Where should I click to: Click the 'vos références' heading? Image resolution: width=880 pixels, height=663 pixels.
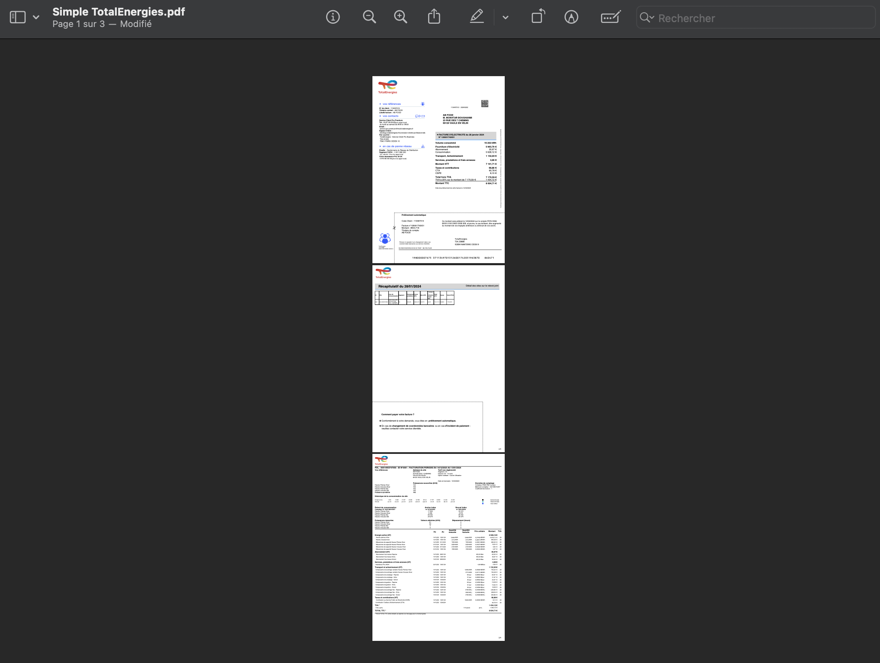(x=392, y=104)
